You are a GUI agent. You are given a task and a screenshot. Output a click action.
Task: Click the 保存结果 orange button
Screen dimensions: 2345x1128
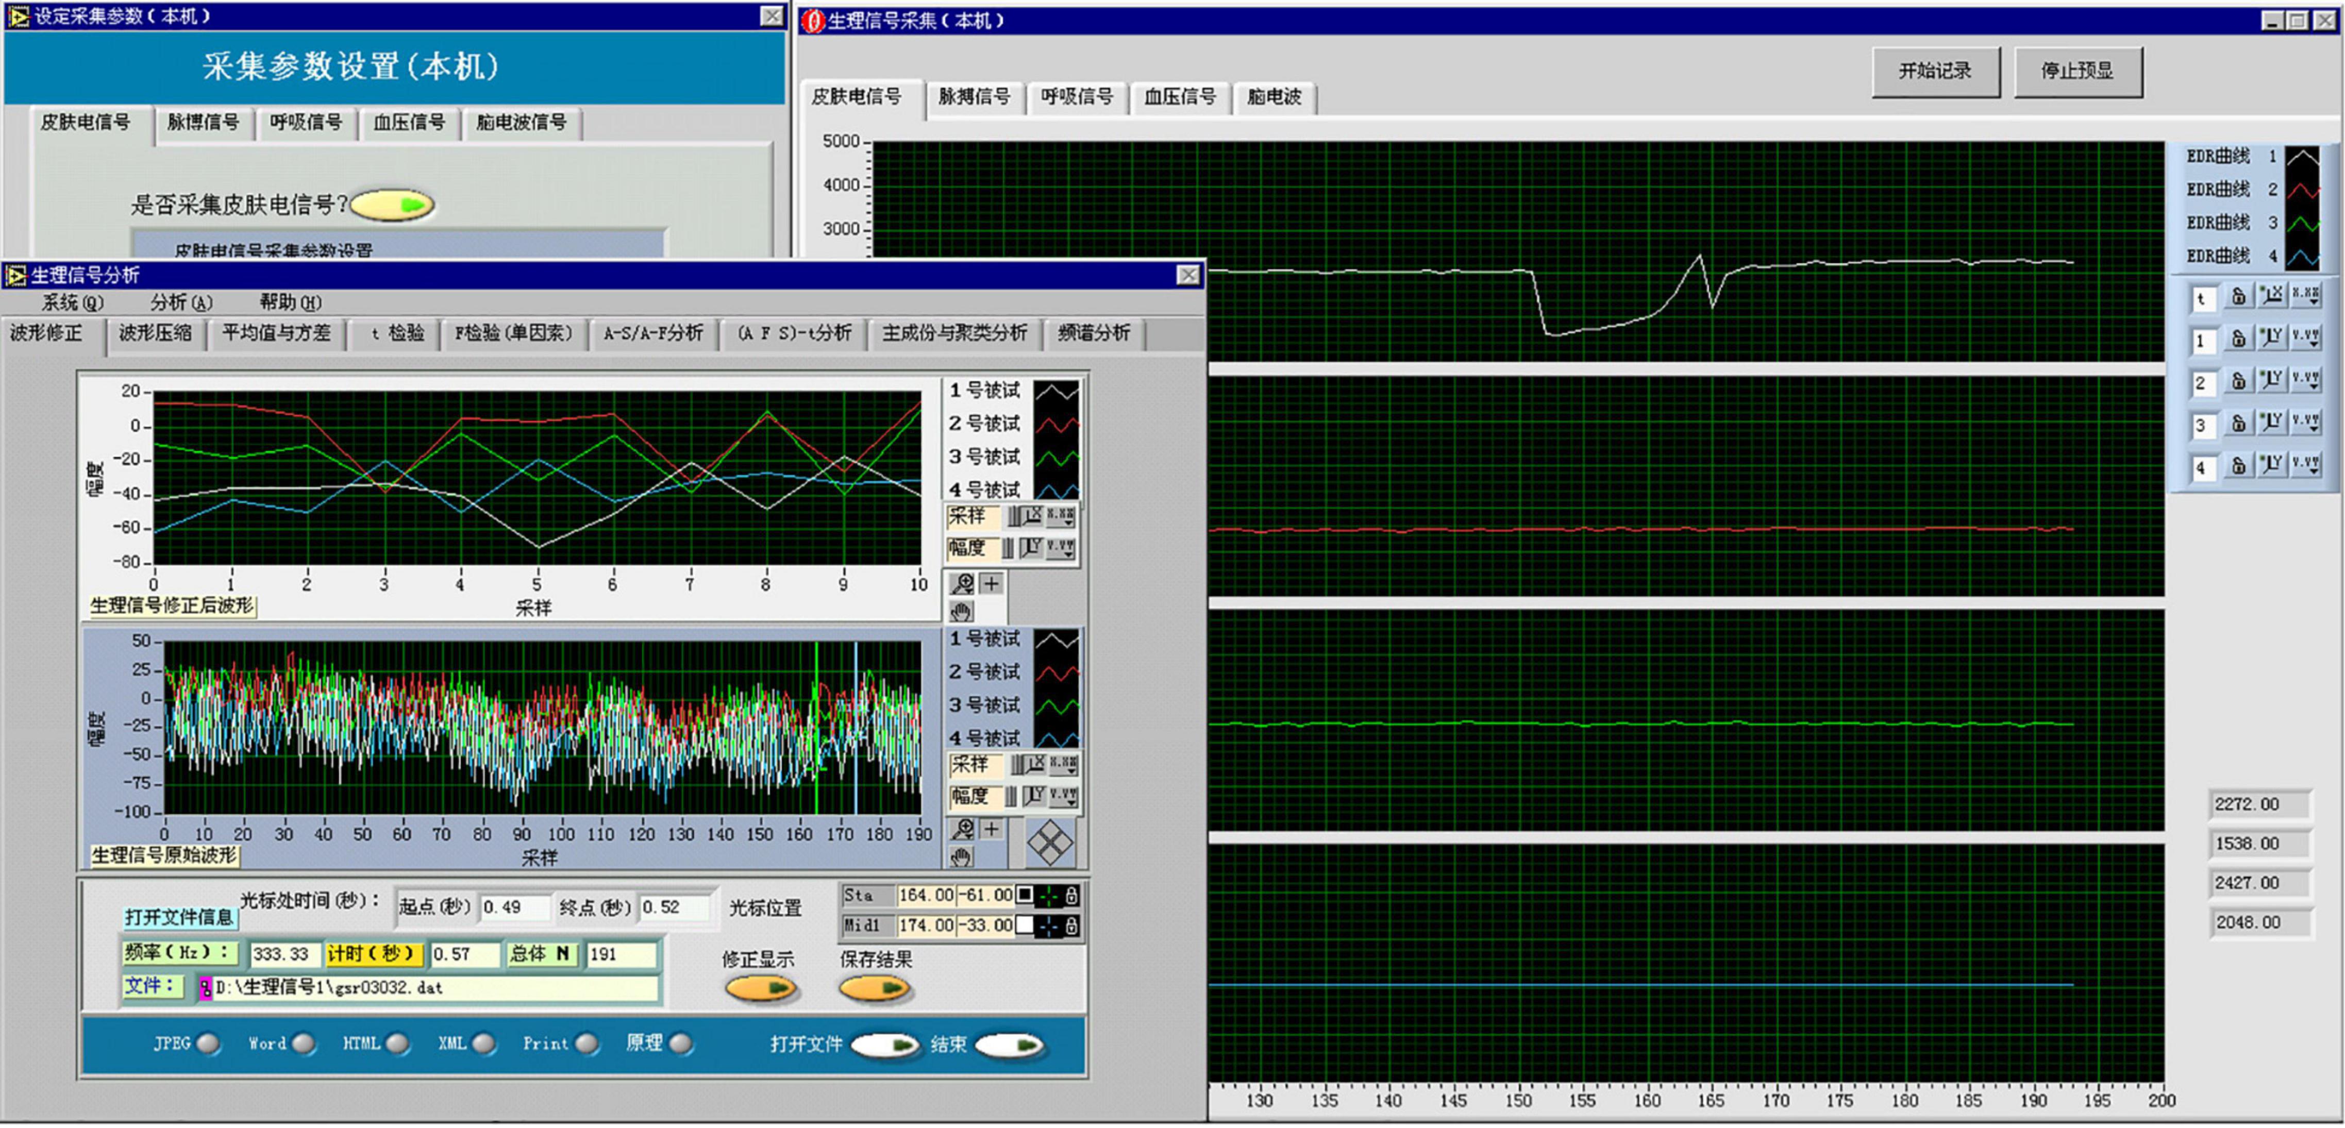click(874, 988)
